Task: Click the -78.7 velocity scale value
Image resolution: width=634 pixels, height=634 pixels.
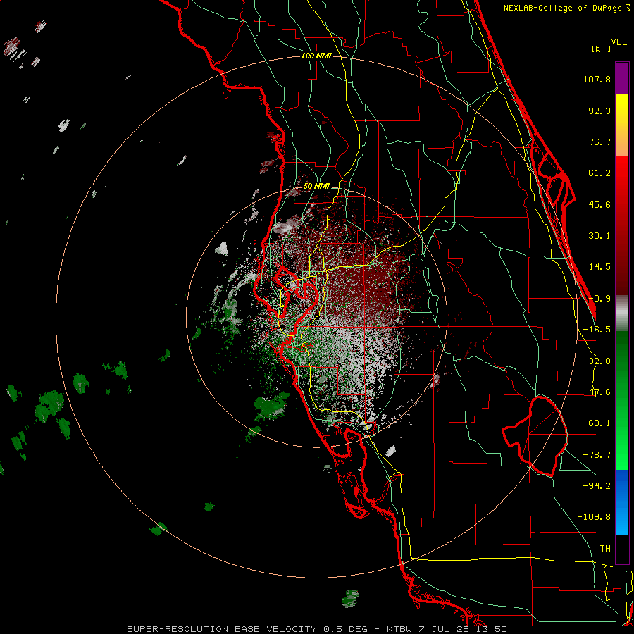Action: (597, 455)
